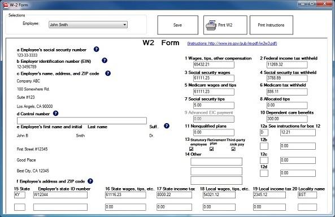Minimize the W-2 Form window
Screen dimensions: 335x217
click(303, 3)
